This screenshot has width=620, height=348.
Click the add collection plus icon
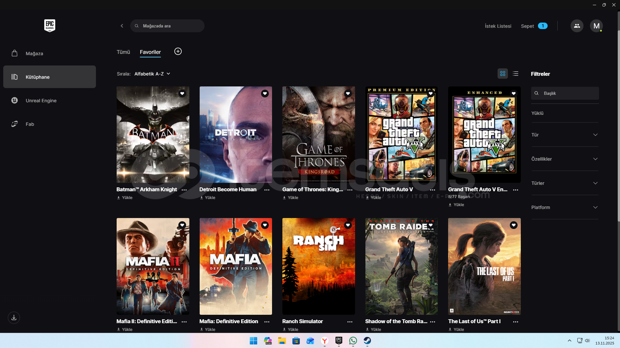click(x=178, y=52)
